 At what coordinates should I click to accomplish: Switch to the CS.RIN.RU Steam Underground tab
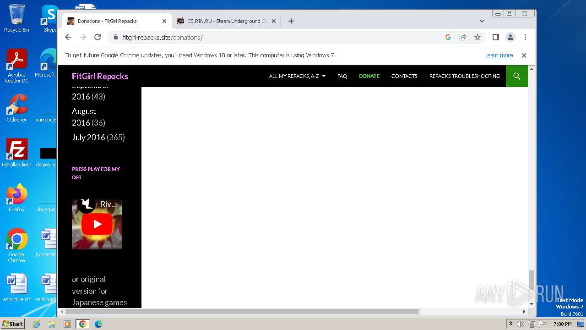click(x=227, y=21)
